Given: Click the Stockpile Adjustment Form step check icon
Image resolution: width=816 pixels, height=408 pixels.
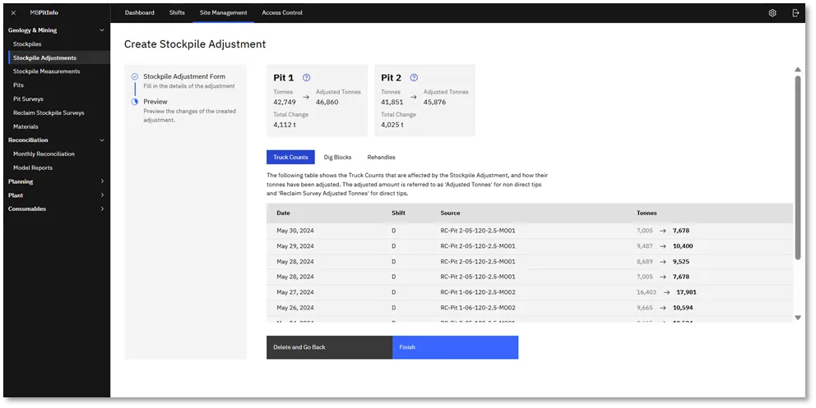Looking at the screenshot, I should [135, 76].
